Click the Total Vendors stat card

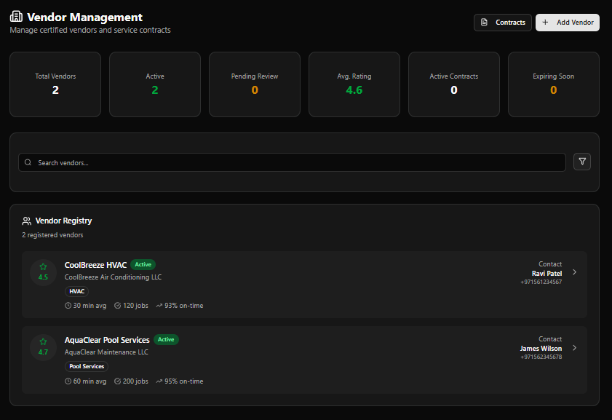pyautogui.click(x=55, y=84)
